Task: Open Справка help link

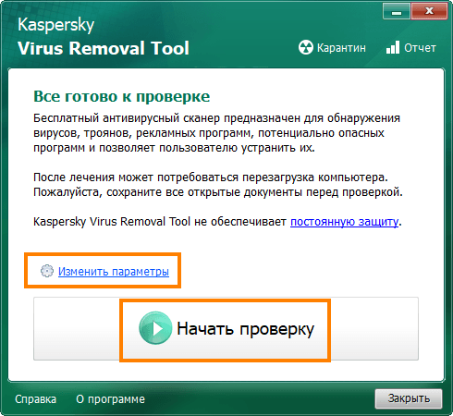Action: pyautogui.click(x=35, y=399)
